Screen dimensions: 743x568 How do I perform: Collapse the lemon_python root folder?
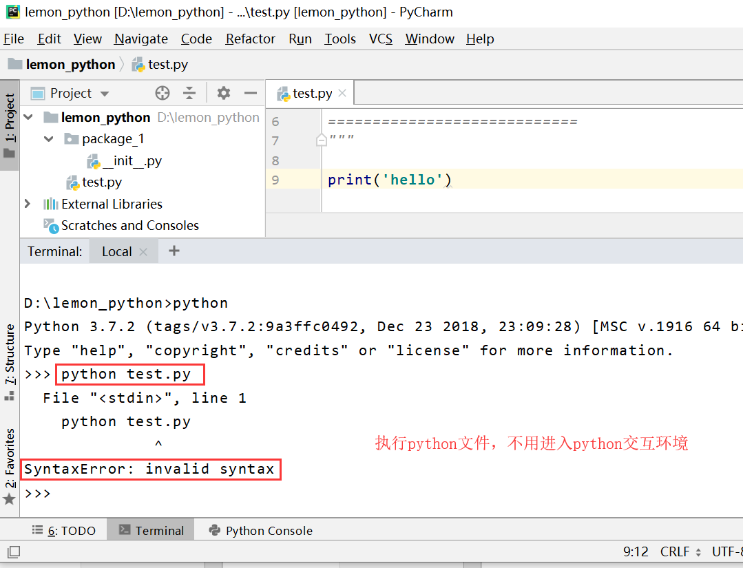[x=28, y=116]
